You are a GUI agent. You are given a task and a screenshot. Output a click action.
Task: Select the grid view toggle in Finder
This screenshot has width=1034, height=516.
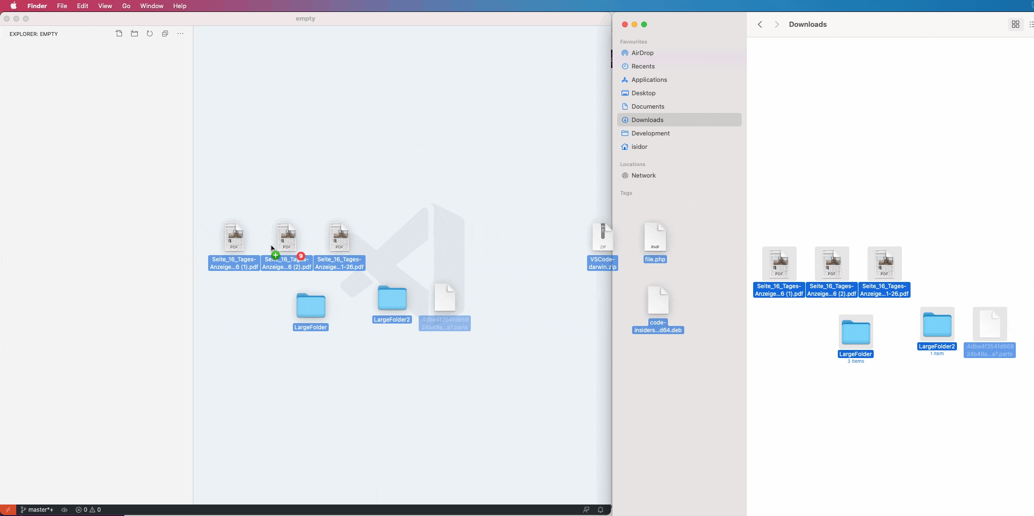click(1014, 24)
